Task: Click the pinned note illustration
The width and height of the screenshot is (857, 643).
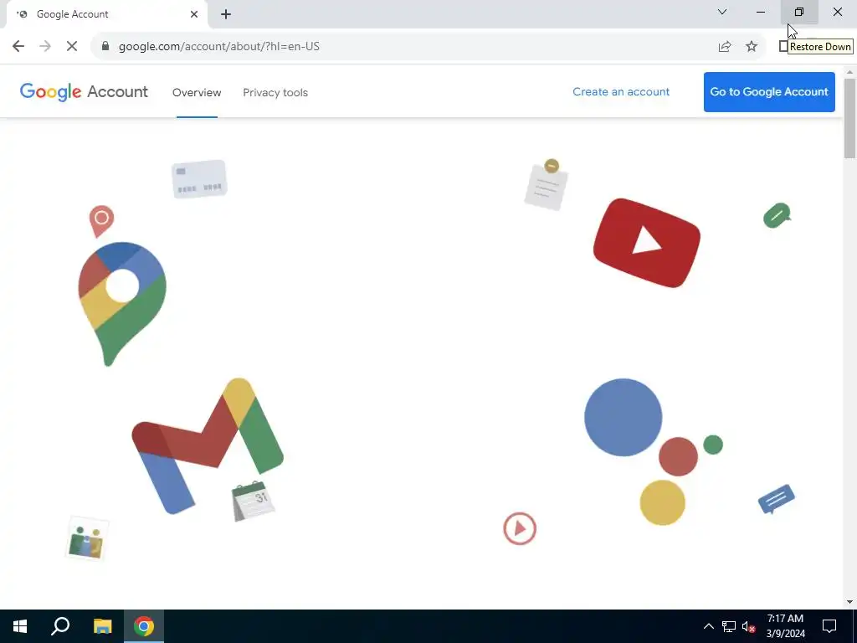Action: click(x=547, y=185)
